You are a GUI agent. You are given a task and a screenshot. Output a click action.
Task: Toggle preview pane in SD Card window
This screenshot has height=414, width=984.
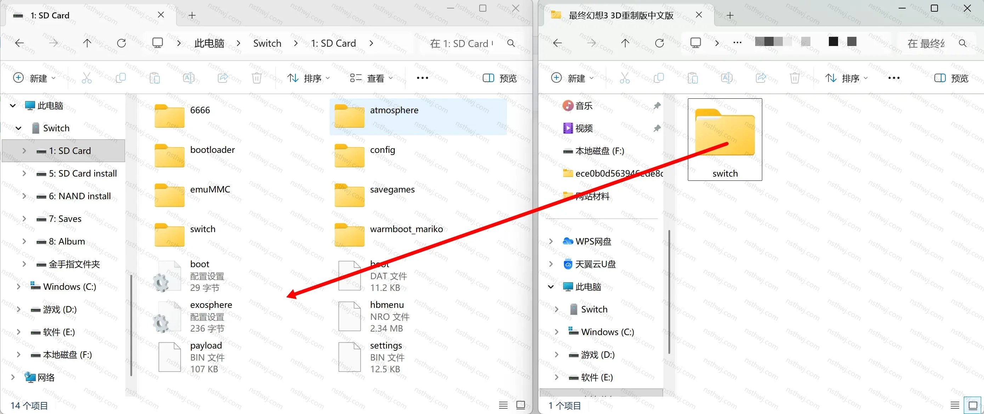point(500,78)
